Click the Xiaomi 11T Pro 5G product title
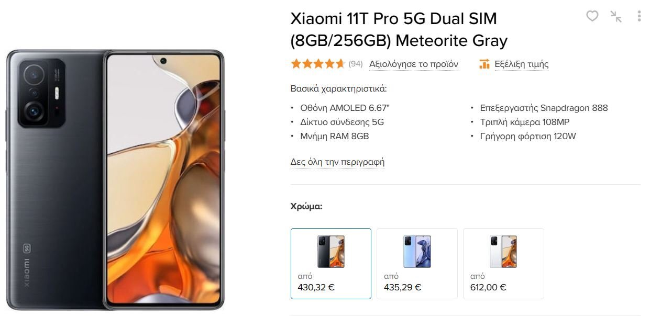 point(399,29)
